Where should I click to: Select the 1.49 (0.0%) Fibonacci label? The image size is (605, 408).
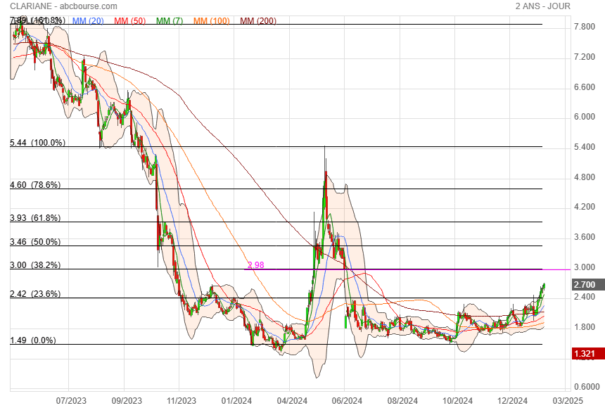tap(33, 340)
